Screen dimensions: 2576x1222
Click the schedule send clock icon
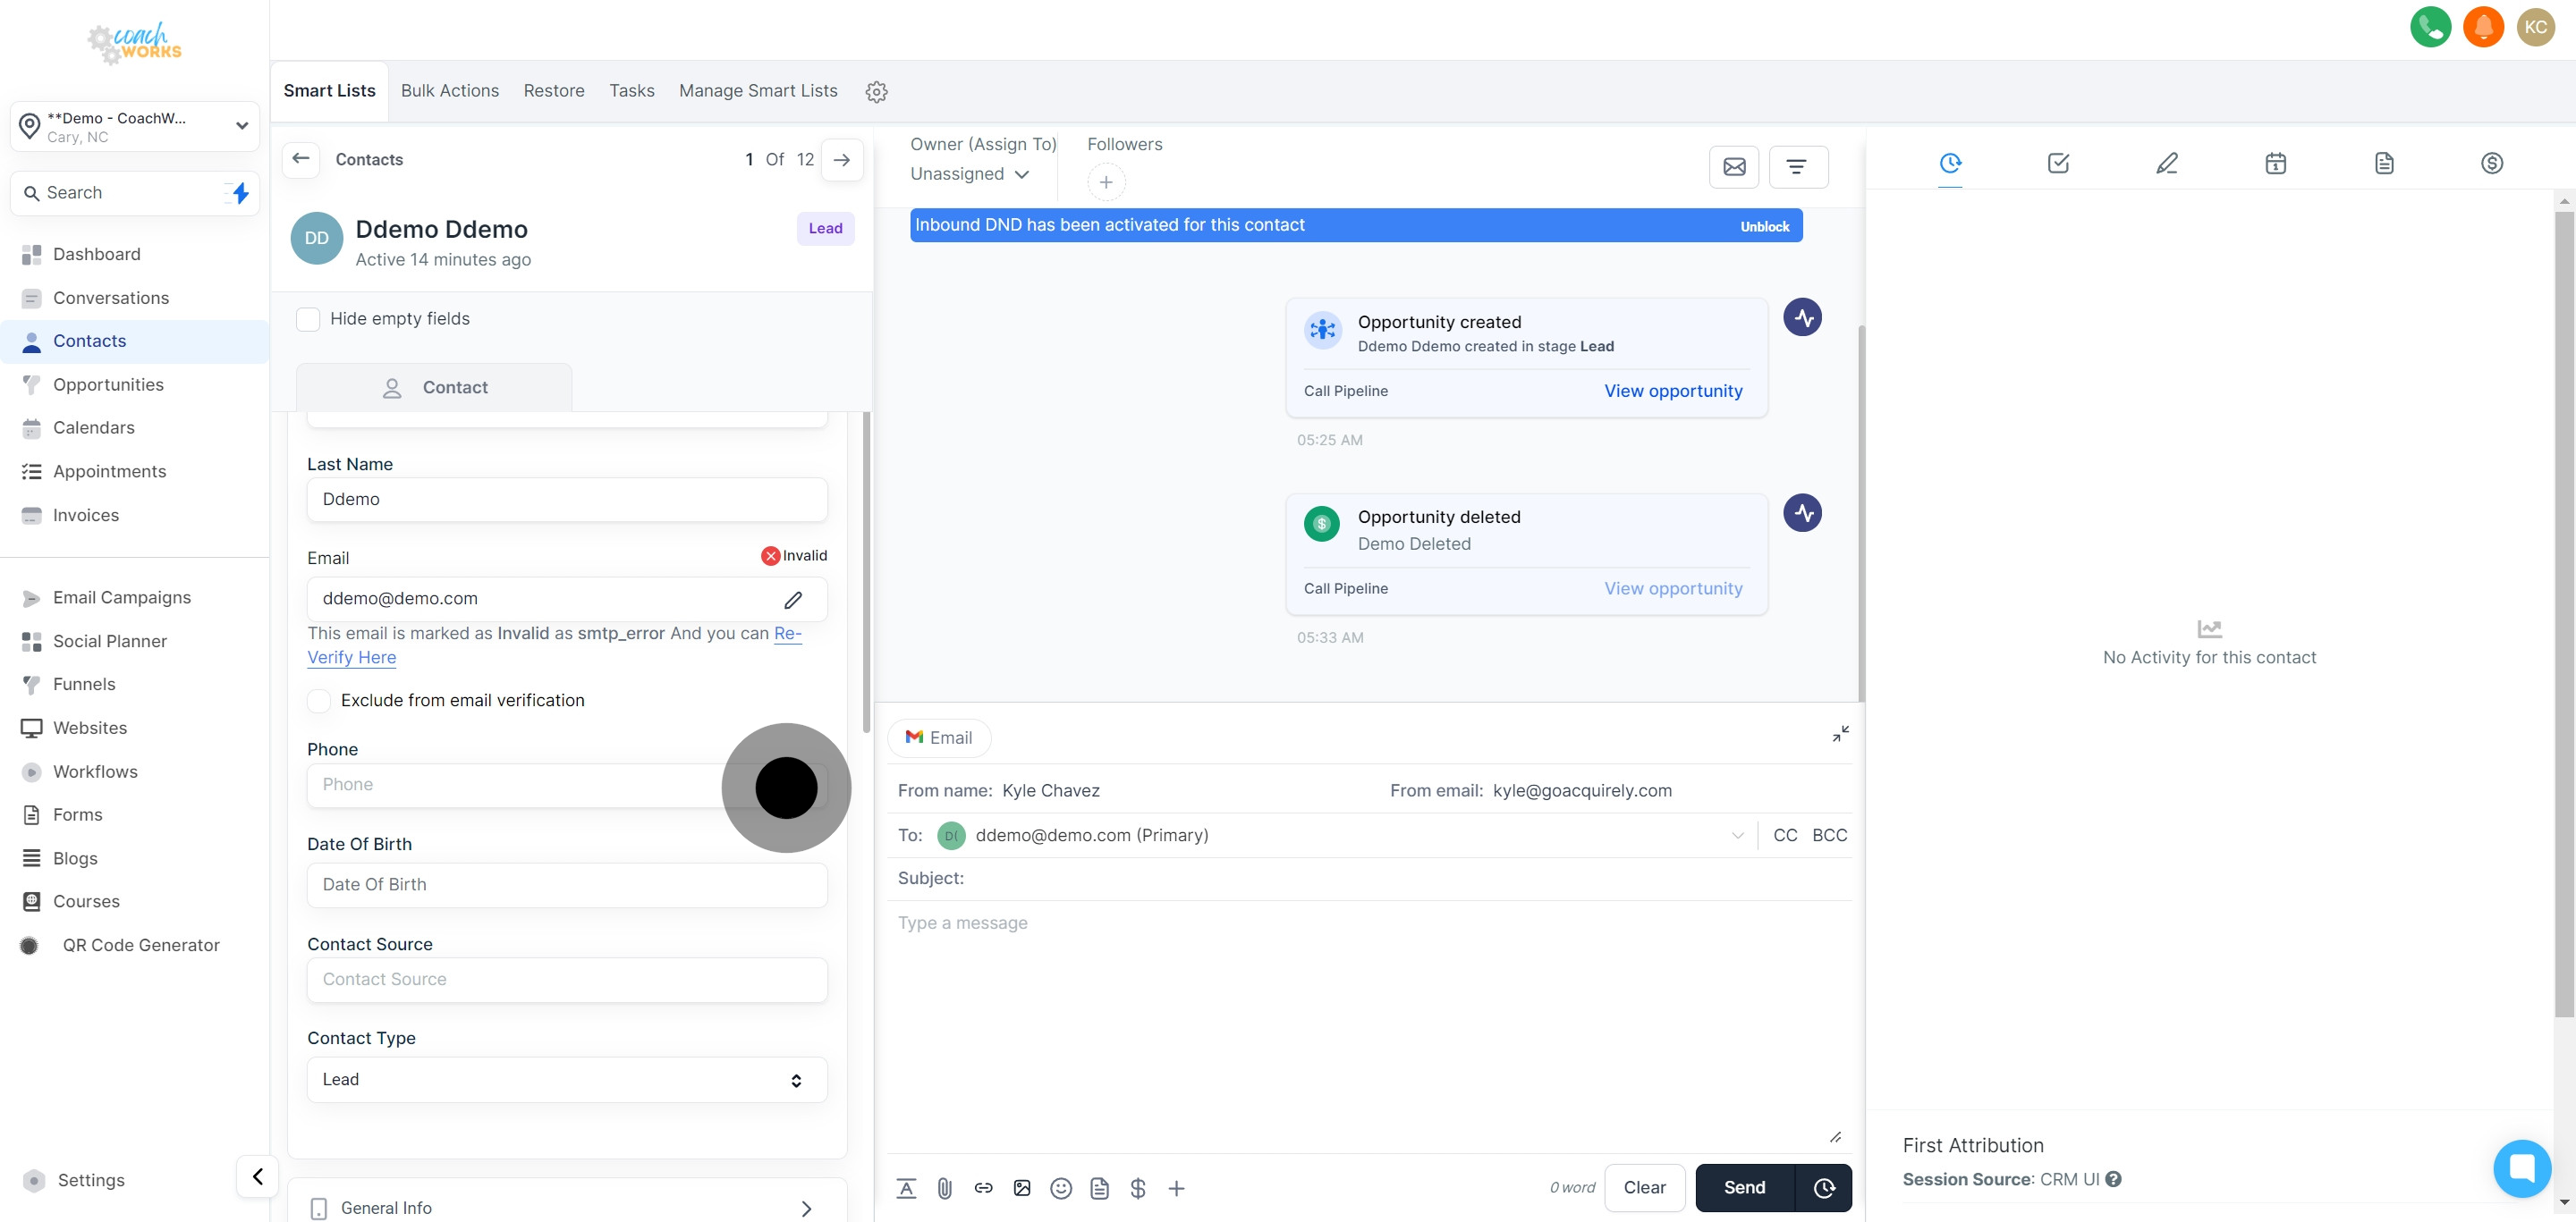[1824, 1187]
